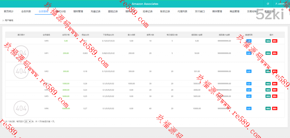This screenshot has width=290, height=138.
Task: Open the admin user menu
Action: (x=281, y=4)
